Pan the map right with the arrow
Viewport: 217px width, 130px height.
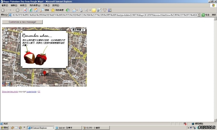coord(8,33)
